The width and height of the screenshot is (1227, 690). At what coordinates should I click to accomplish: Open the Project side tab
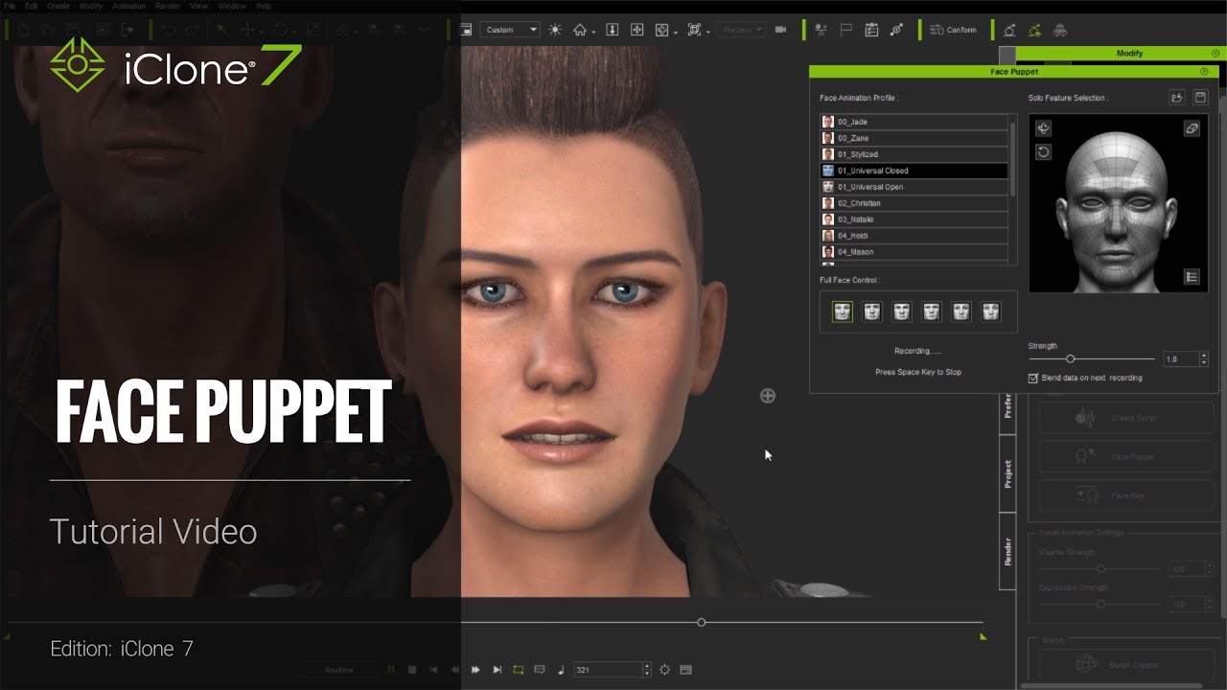(1007, 474)
